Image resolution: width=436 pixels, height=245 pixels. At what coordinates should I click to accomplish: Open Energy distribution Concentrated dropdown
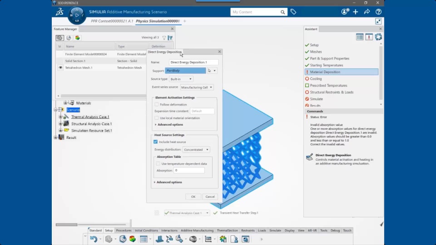[196, 149]
